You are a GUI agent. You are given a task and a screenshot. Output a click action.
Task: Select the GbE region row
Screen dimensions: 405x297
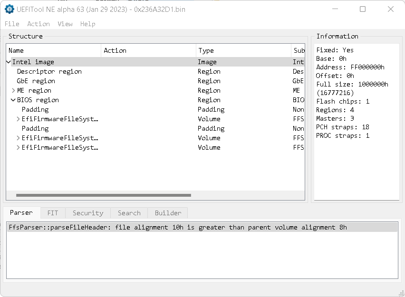click(36, 81)
